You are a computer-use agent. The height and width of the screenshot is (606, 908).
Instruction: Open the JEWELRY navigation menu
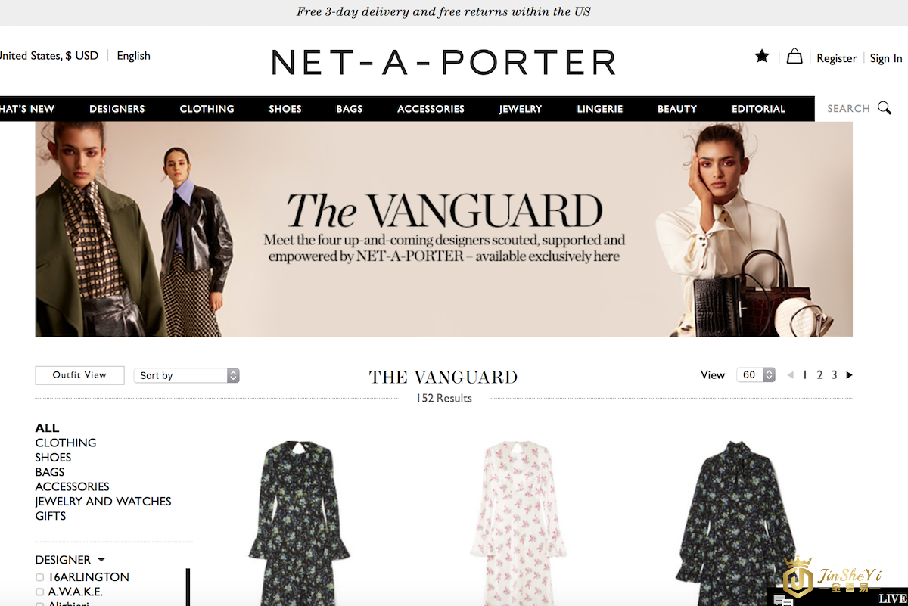pos(521,109)
